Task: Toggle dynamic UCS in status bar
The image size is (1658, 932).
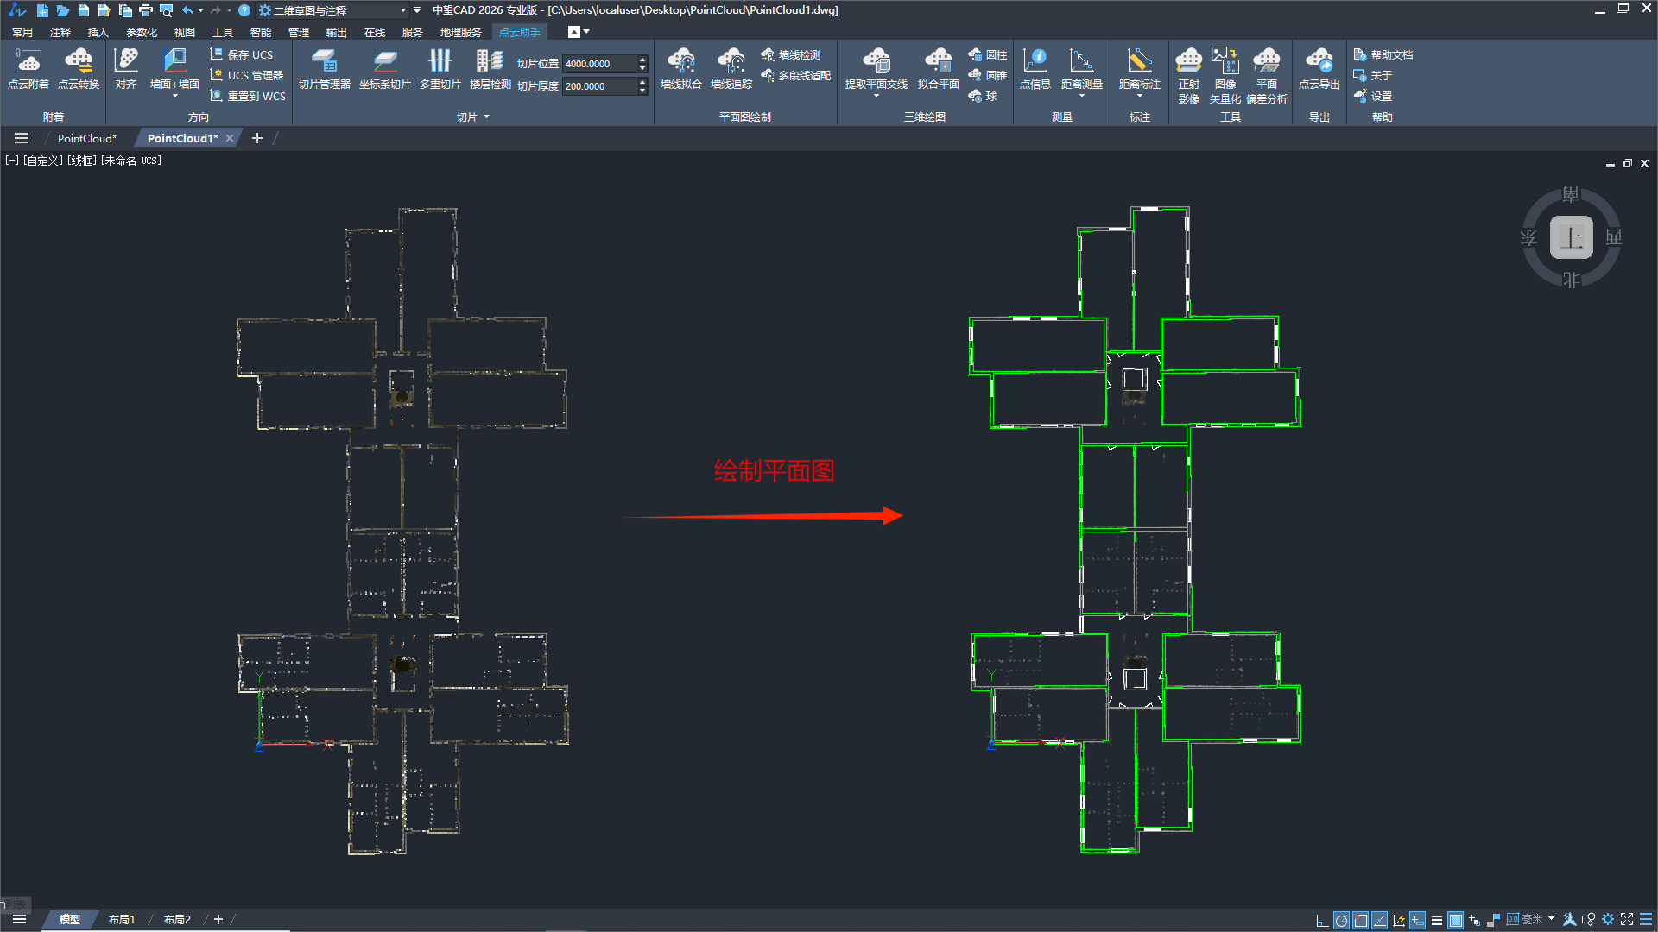Action: point(1398,920)
